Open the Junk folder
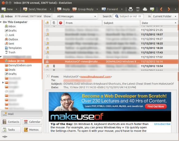Screen dimensions: 179x141 tap(10, 35)
